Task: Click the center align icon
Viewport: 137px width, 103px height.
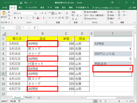Action: pyautogui.click(x=53, y=18)
